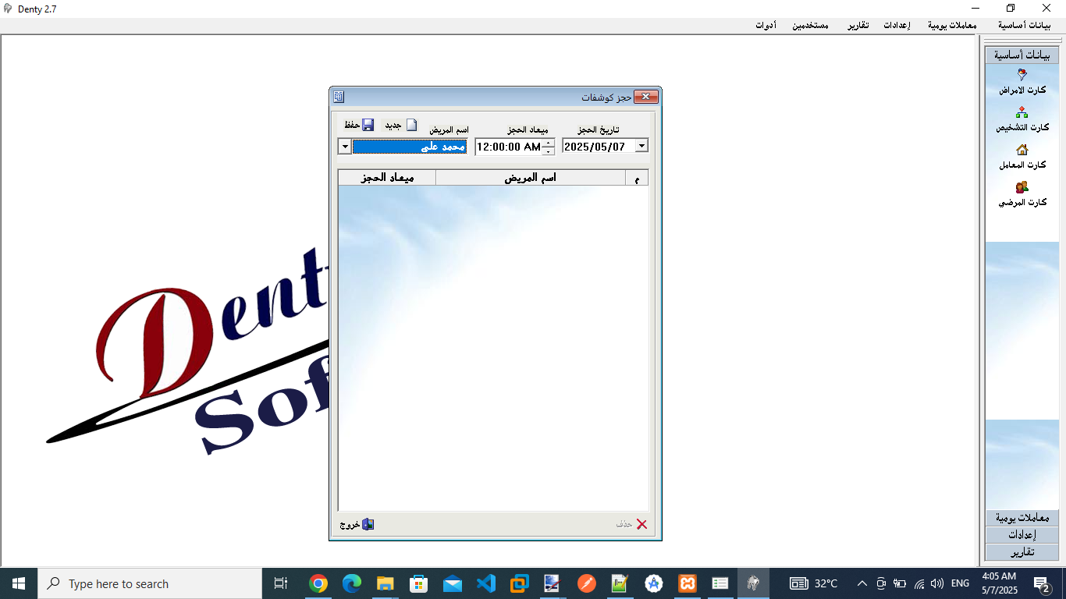
Task: Decrease the appointment time with down arrow
Action: 548,151
